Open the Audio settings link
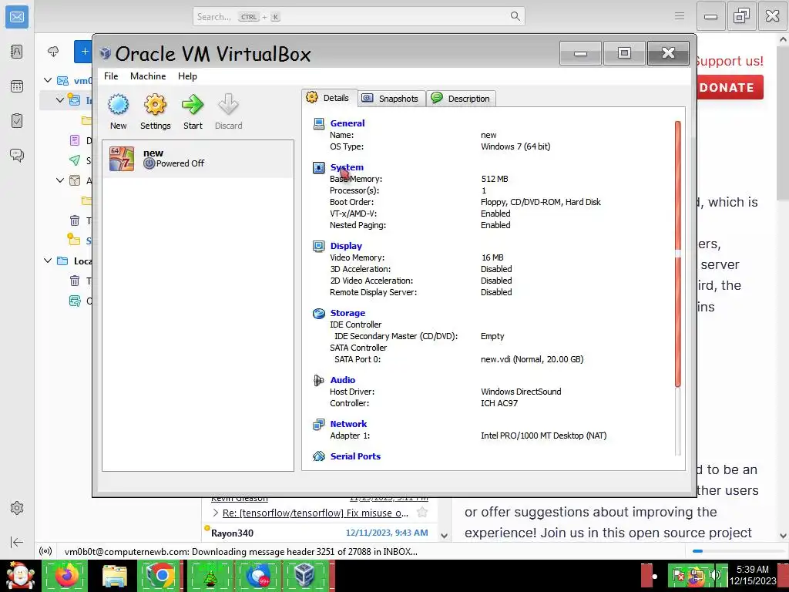 coord(343,379)
